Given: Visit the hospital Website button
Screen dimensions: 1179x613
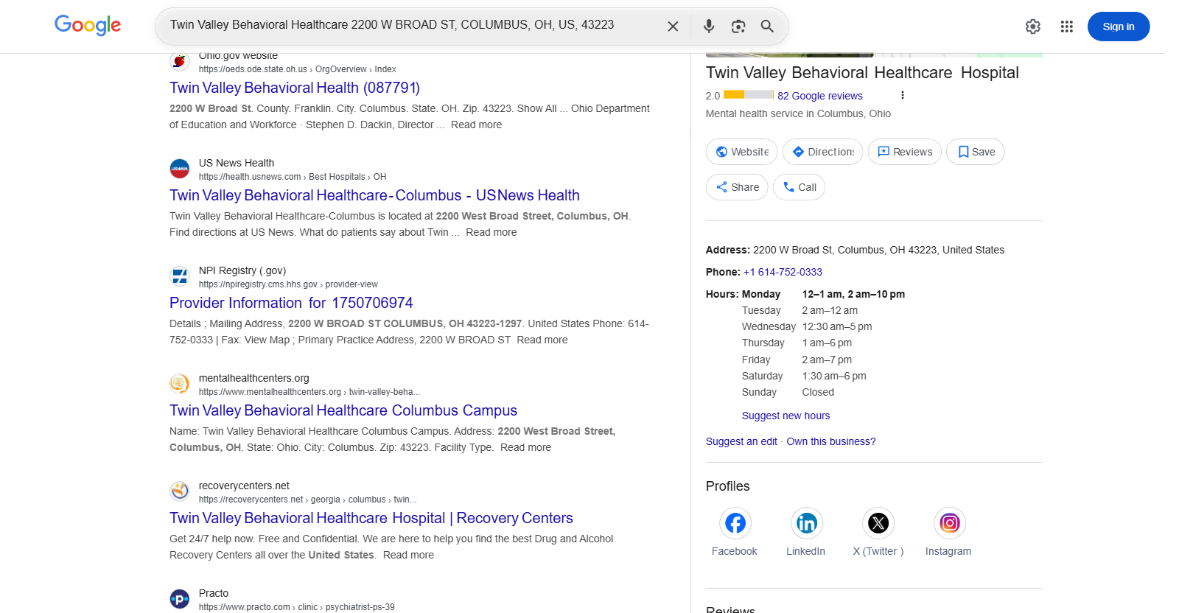Looking at the screenshot, I should tap(742, 152).
